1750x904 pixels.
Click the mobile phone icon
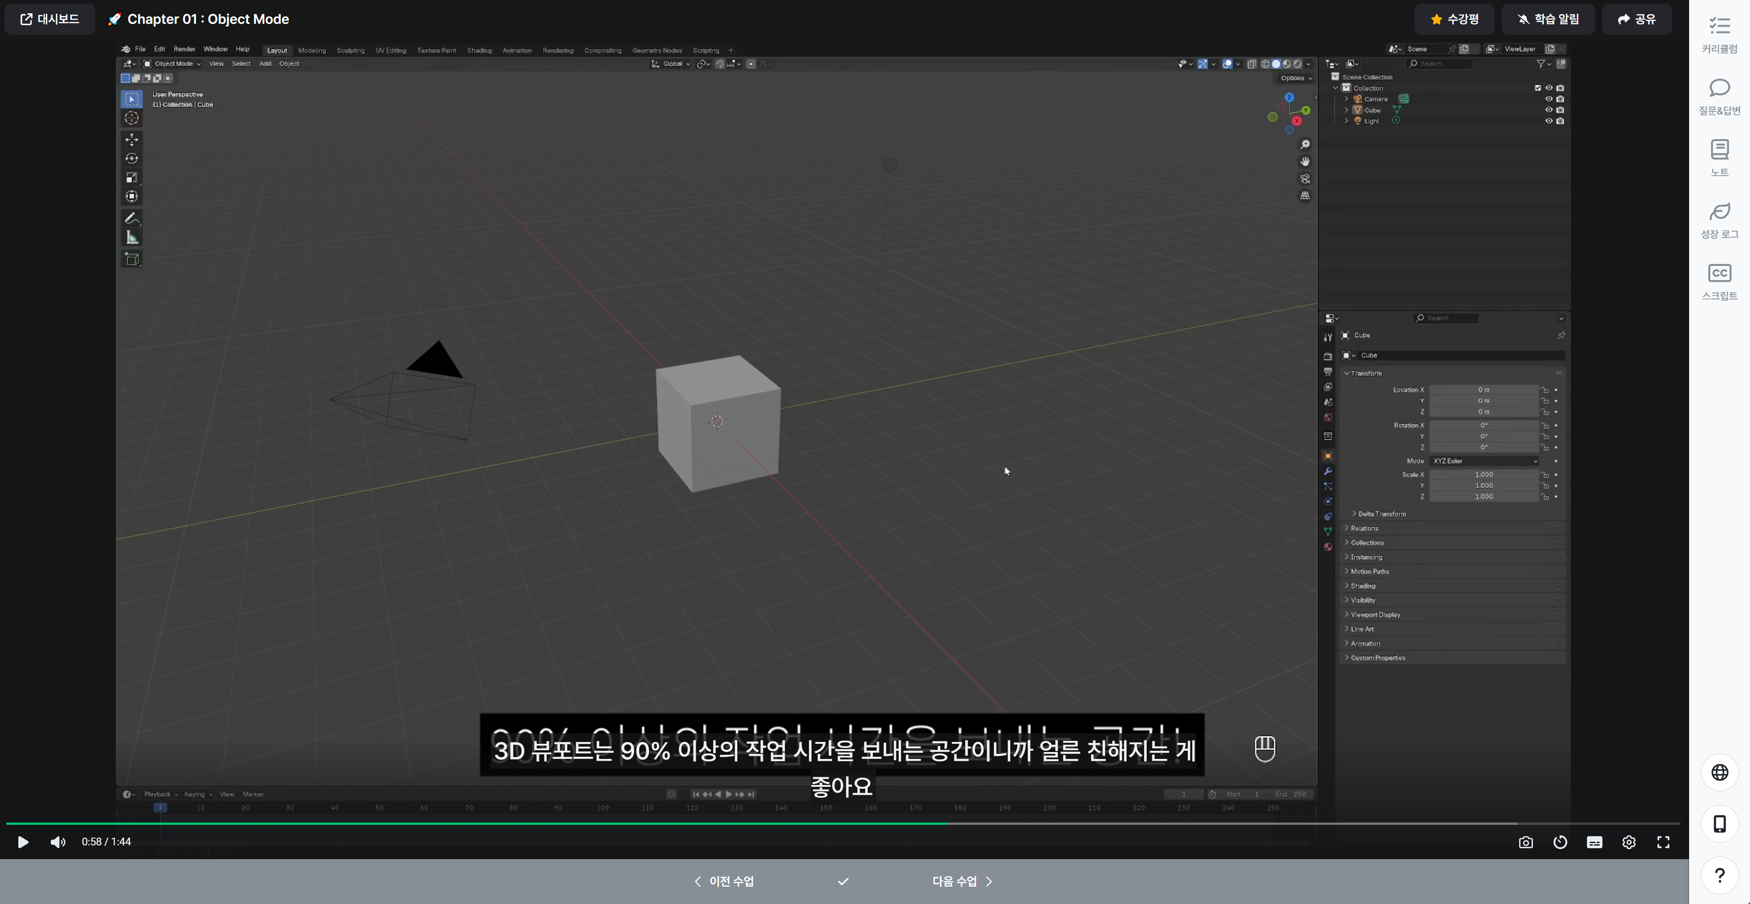[1719, 824]
